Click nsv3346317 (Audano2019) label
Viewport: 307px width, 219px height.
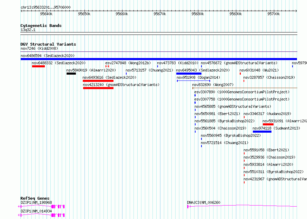tap(267, 114)
